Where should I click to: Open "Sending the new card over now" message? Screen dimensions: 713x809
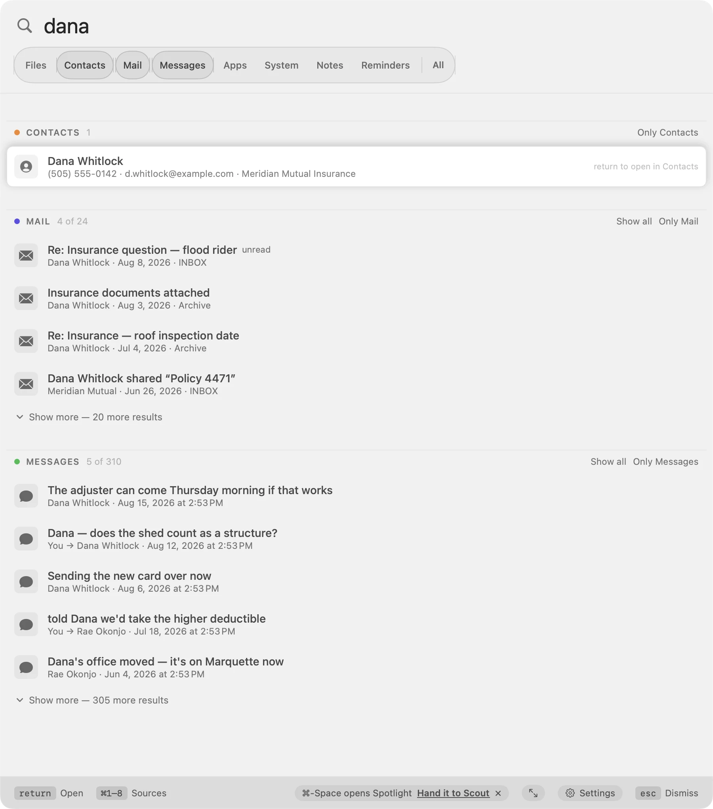coord(356,581)
